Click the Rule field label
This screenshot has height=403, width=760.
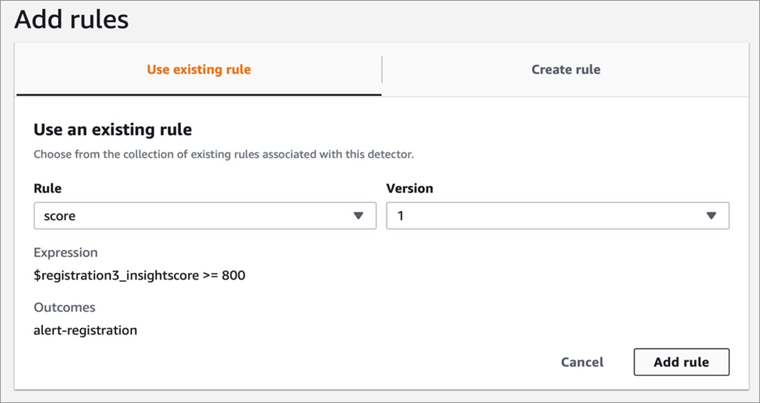(x=47, y=188)
